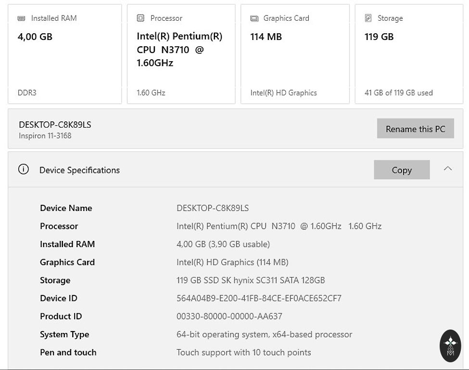469x370 pixels.
Task: Click the Storage drive icon
Action: (x=368, y=18)
